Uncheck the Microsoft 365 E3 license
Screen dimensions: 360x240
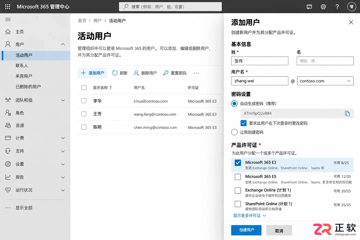coord(238,163)
